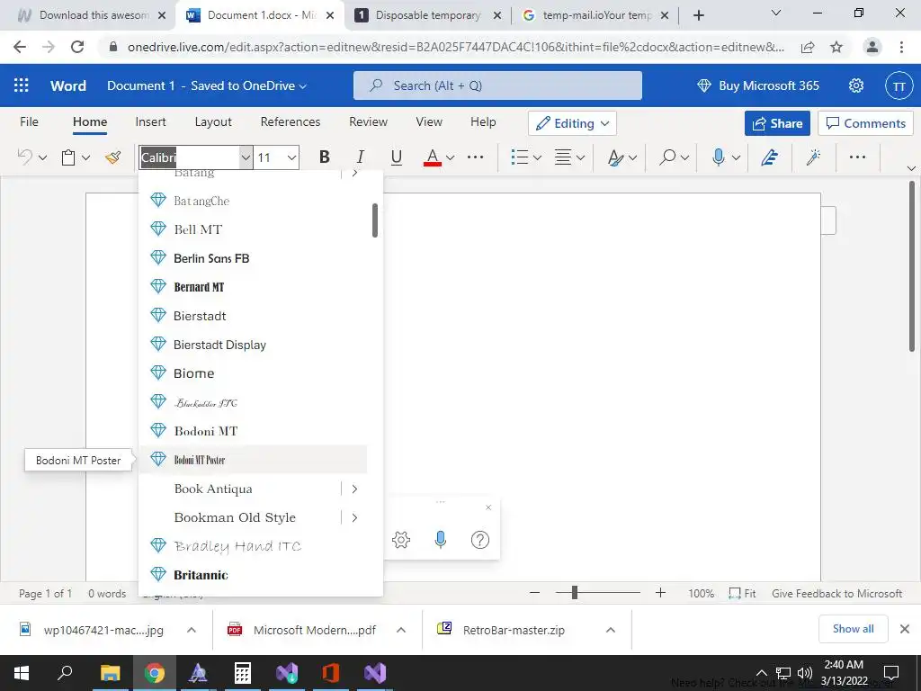This screenshot has height=691, width=921.
Task: Open more ribbon options ellipsis
Action: tap(857, 157)
